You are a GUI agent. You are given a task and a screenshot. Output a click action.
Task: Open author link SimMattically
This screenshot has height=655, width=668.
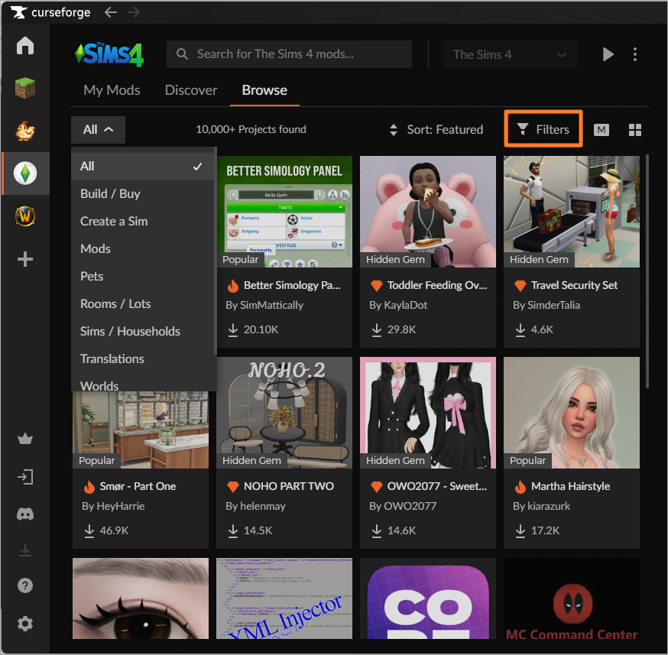click(x=271, y=306)
